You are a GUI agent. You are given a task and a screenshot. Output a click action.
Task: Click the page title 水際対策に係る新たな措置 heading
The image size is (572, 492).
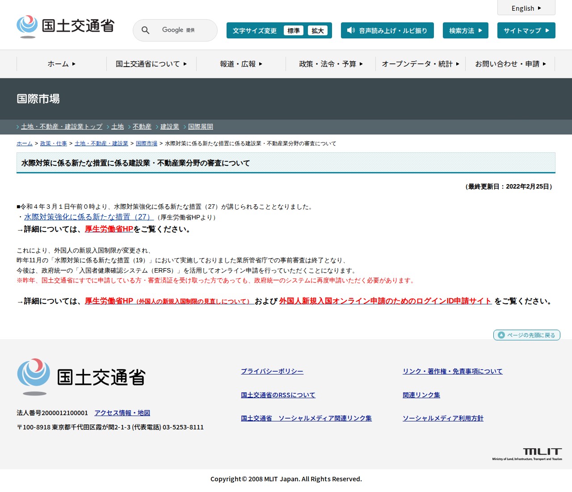click(135, 163)
